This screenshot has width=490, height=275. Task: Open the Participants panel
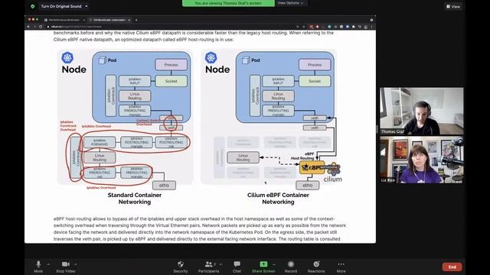click(x=208, y=267)
